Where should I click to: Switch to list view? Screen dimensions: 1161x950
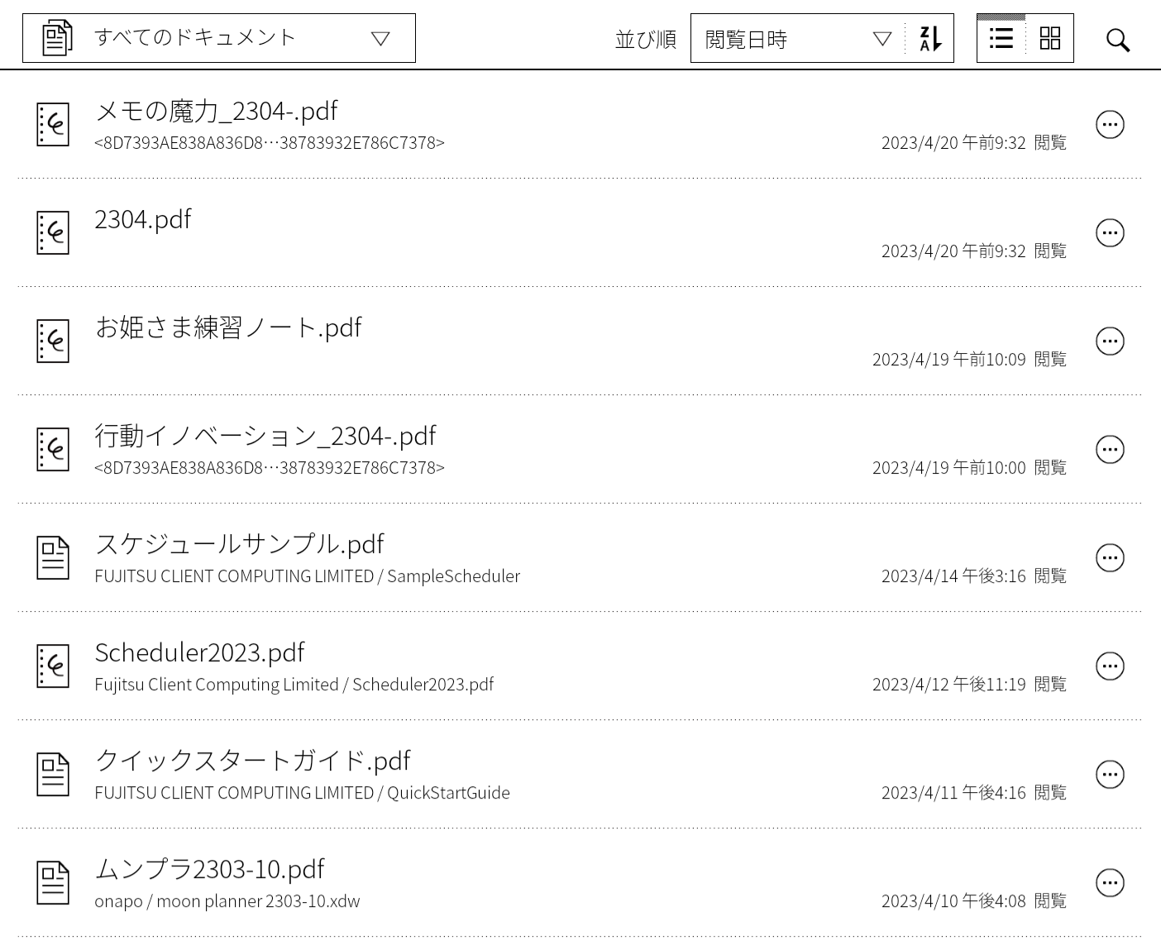[1001, 38]
